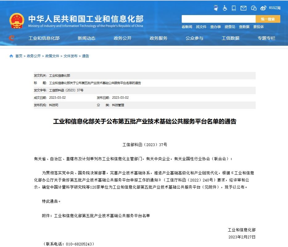
Task: Click the signature 工业和信息化部 at bottom right
Action: pos(242,230)
